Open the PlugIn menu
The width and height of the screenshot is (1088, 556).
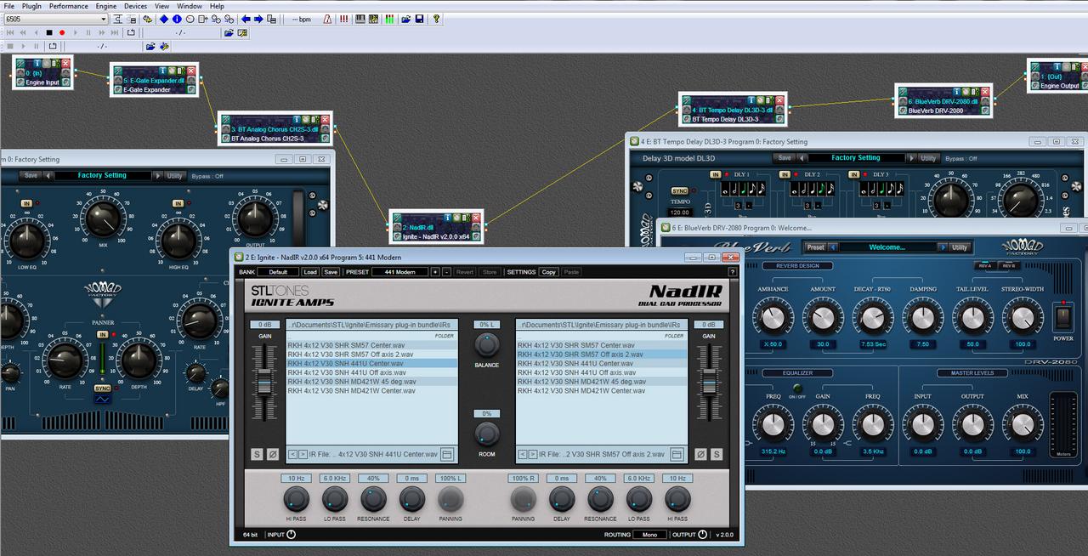tap(31, 6)
